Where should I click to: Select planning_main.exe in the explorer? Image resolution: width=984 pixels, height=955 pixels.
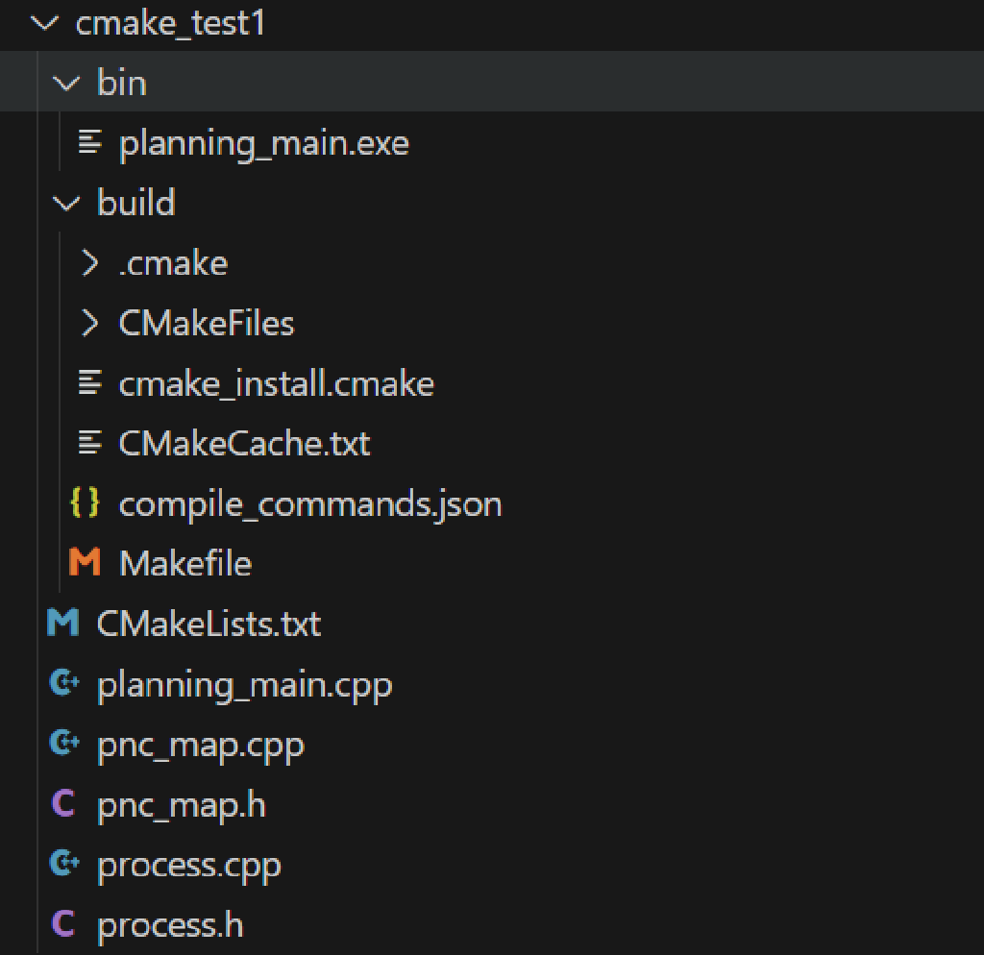tap(259, 142)
